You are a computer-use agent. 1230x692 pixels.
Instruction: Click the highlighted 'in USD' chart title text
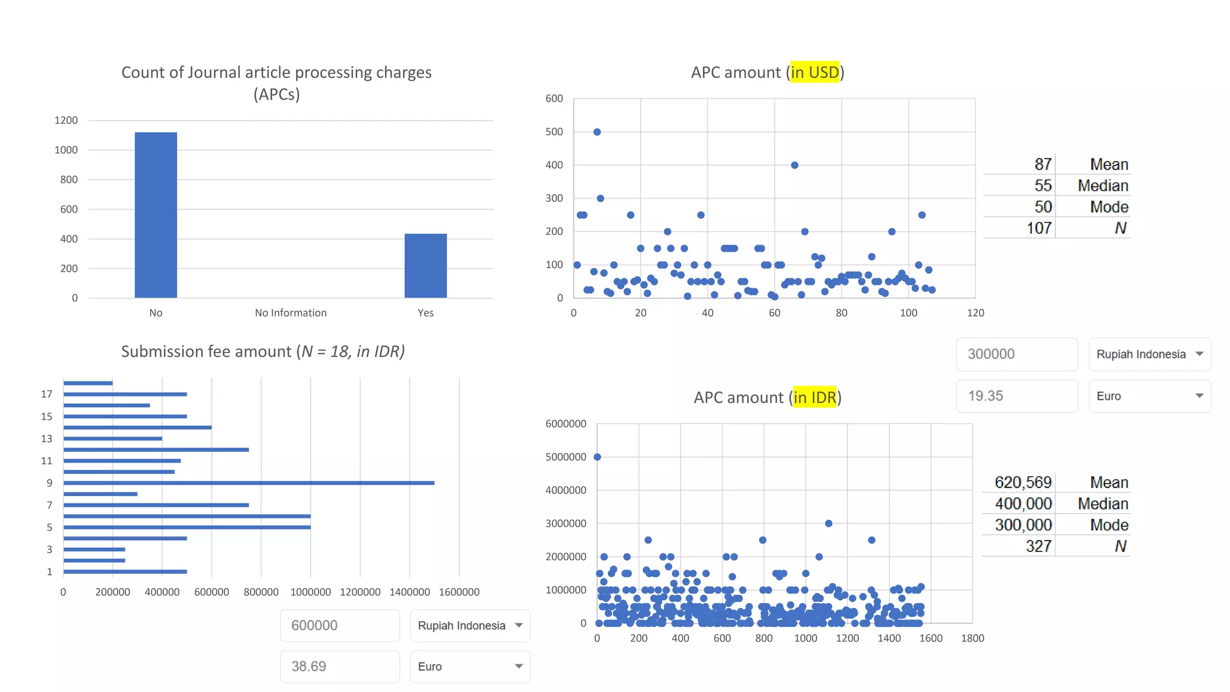click(814, 72)
